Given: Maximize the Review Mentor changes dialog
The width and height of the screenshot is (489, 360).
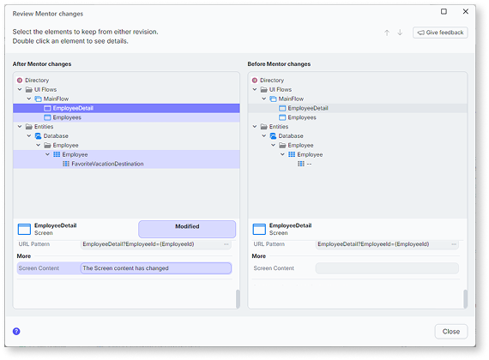Looking at the screenshot, I should pos(444,11).
